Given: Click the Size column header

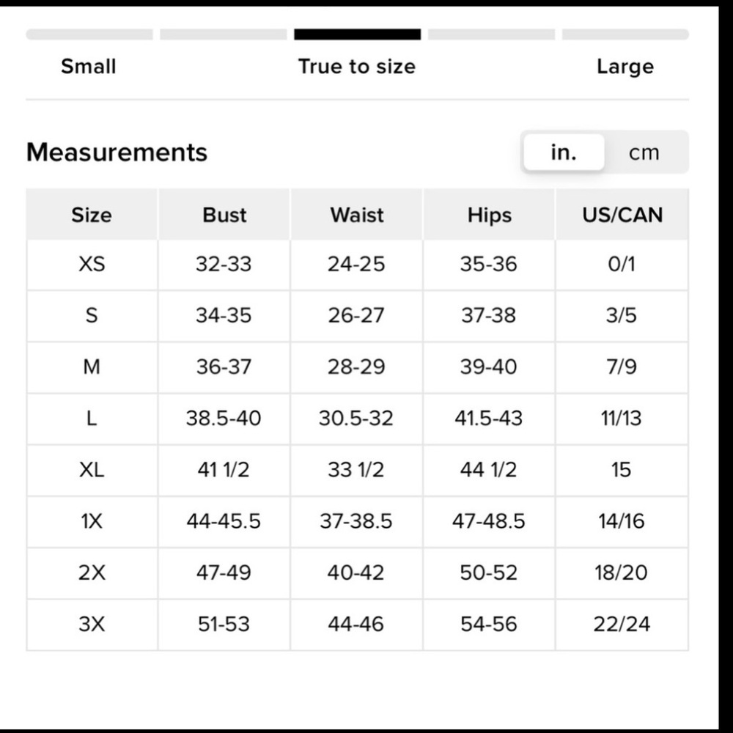Looking at the screenshot, I should (92, 215).
